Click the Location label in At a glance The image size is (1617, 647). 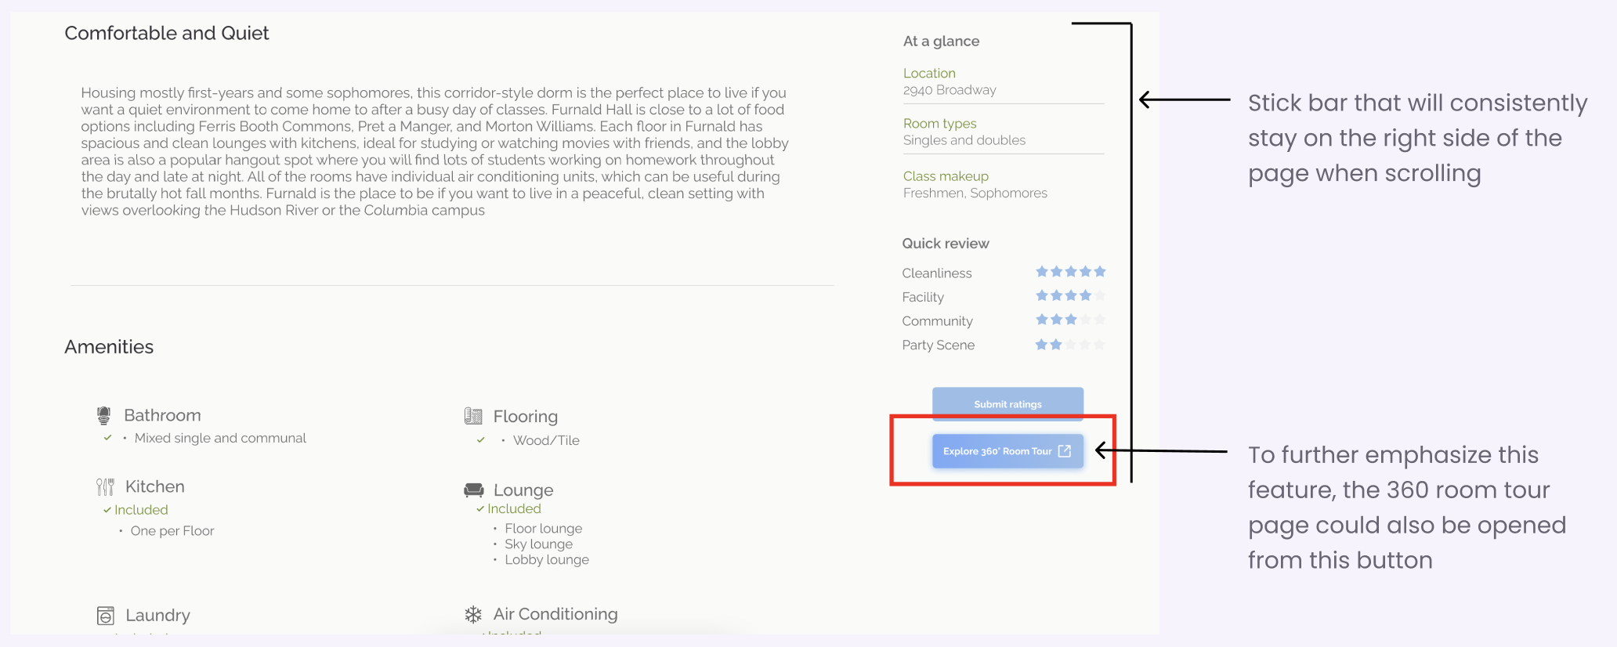(929, 73)
